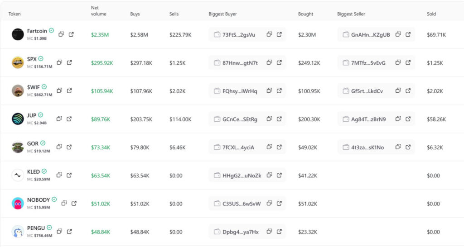Copy NOBODY token address
Viewport: 464px width, 247px height.
click(x=64, y=204)
